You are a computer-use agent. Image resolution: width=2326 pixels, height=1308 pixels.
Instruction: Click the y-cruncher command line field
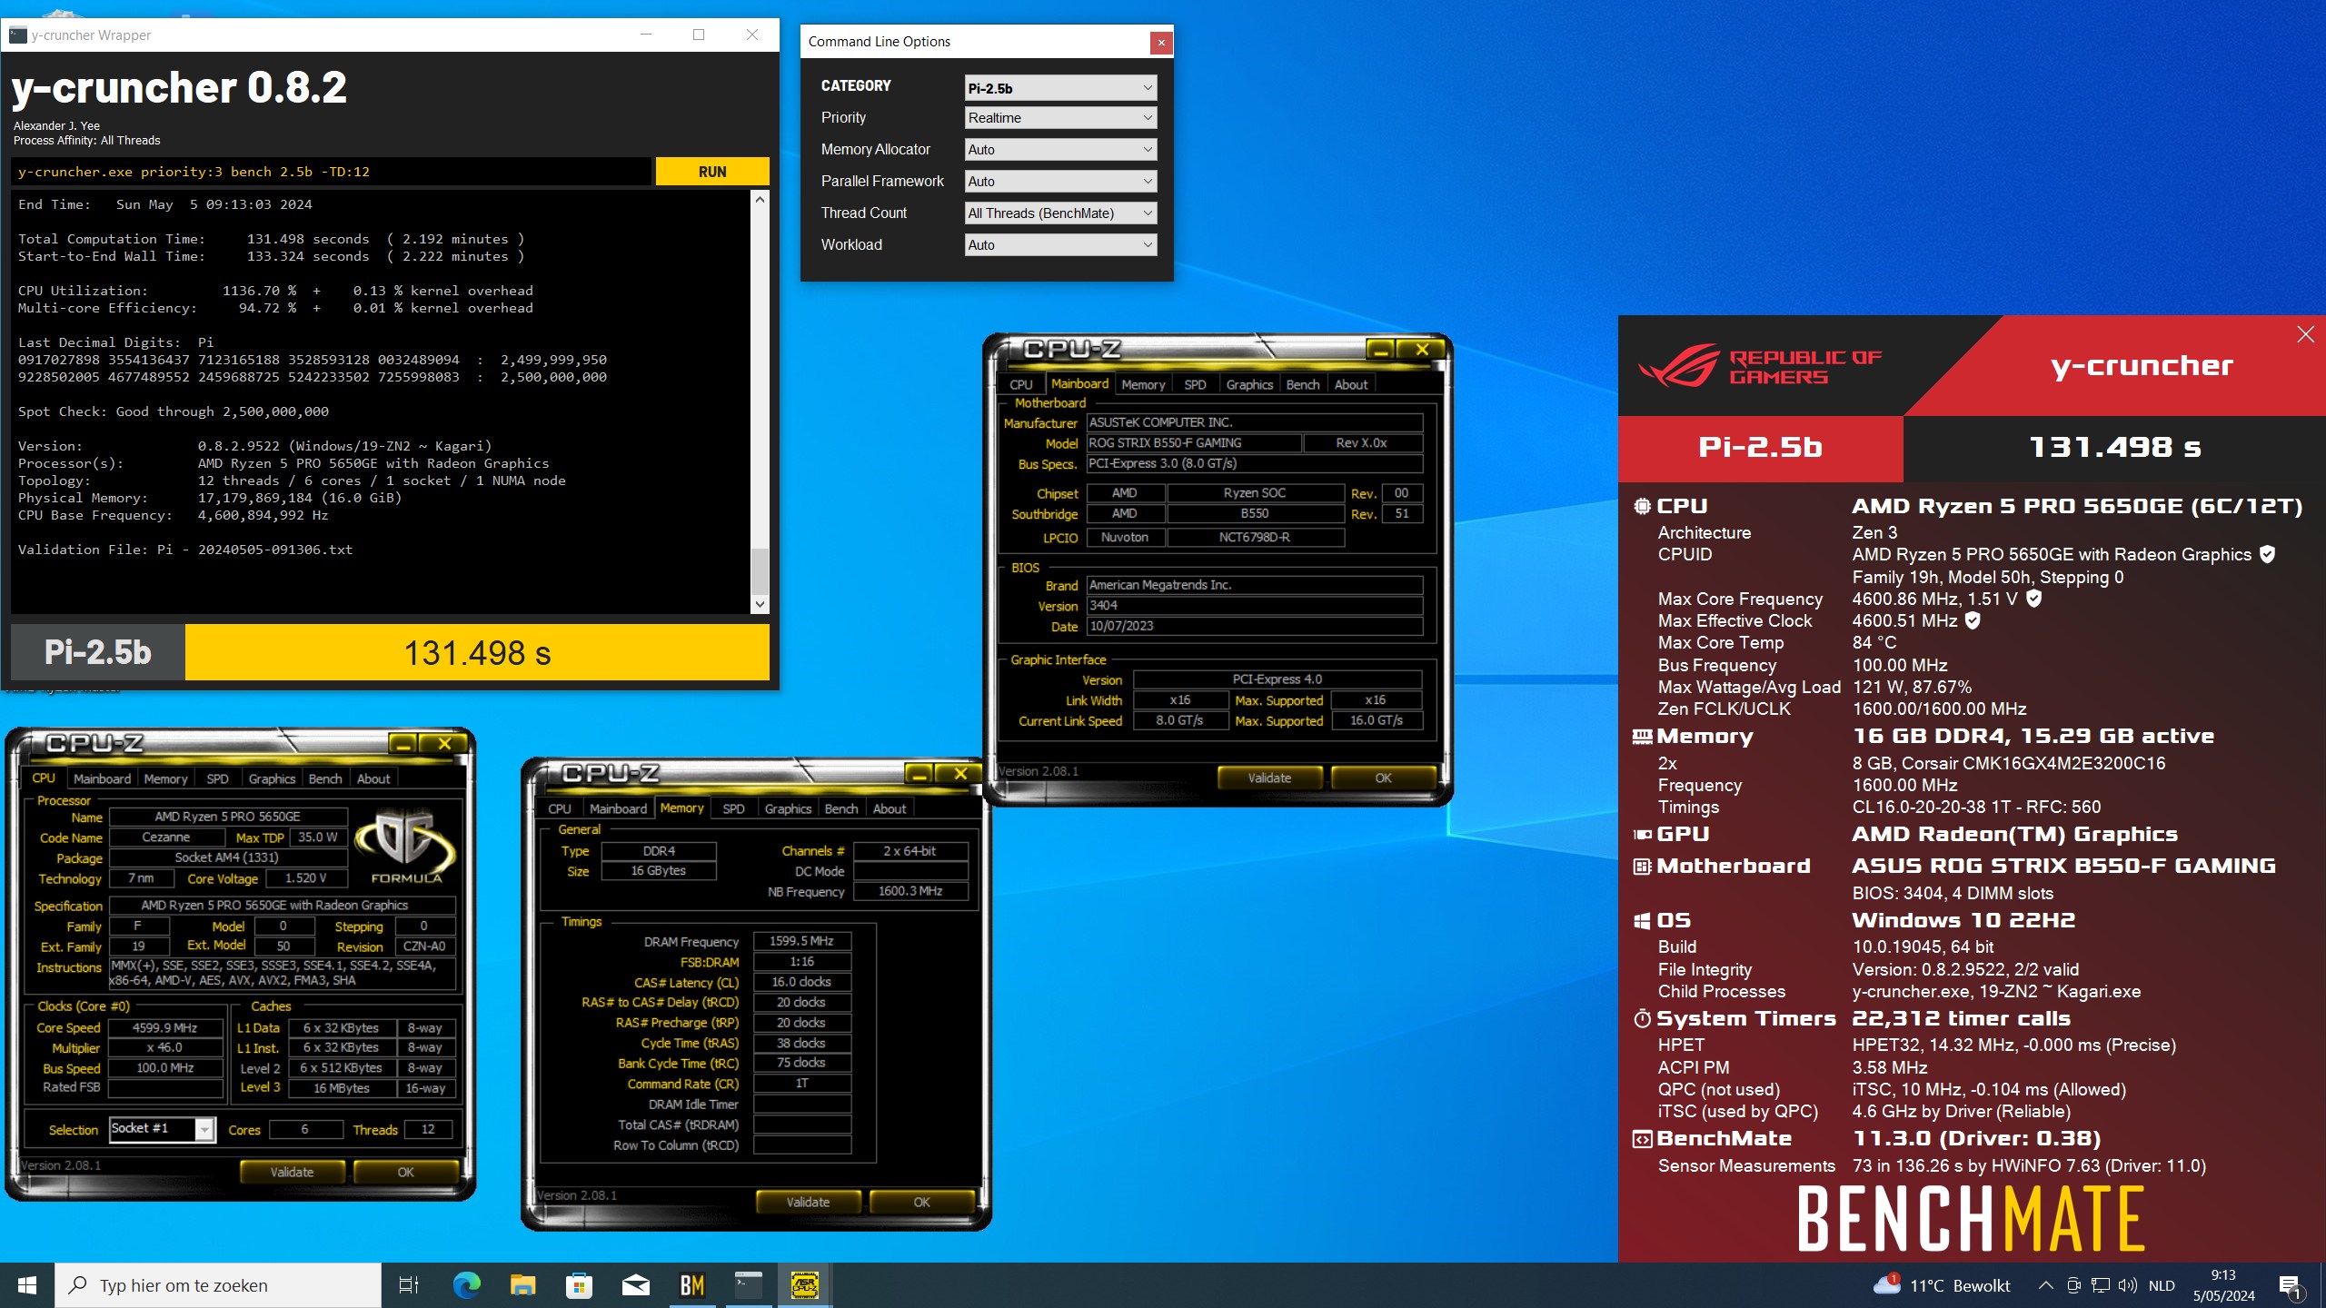pyautogui.click(x=332, y=172)
